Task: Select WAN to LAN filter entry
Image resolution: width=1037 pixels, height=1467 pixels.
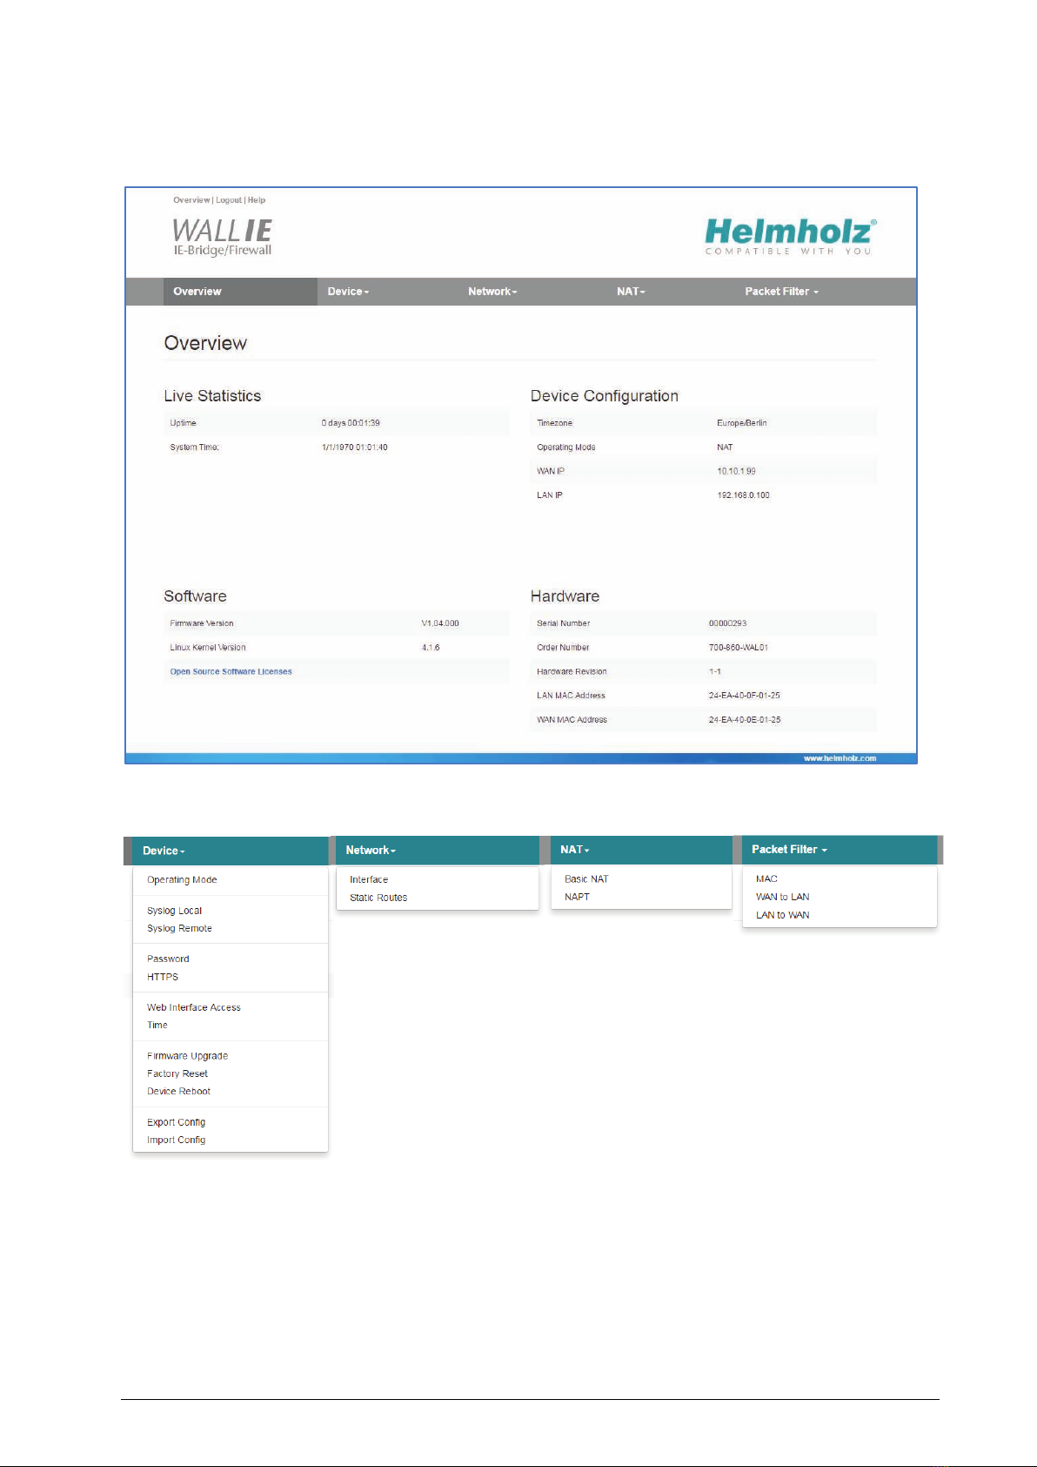Action: [x=782, y=897]
